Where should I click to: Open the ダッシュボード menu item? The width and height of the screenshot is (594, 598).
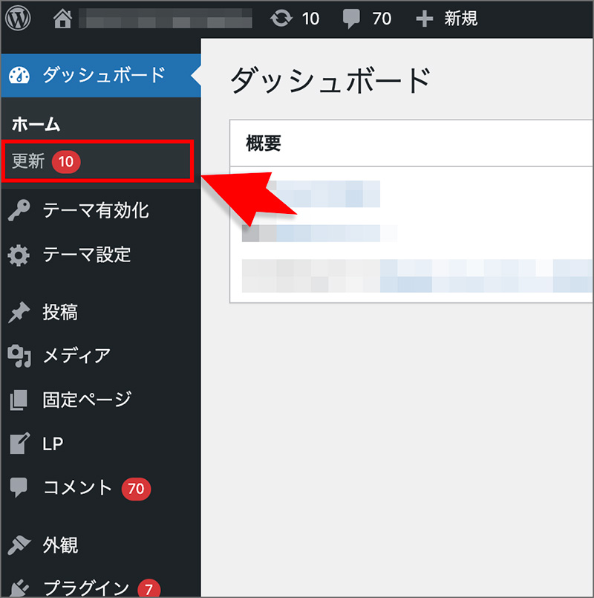click(x=101, y=75)
